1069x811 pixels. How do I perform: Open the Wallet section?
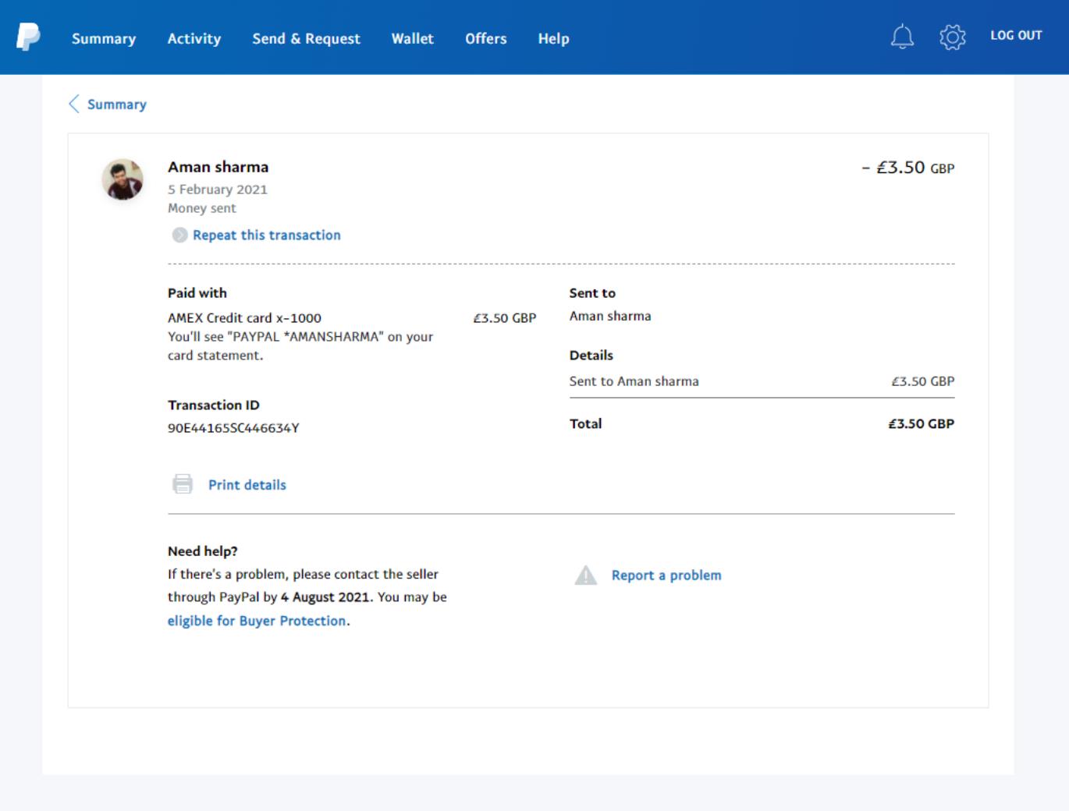[x=412, y=38]
